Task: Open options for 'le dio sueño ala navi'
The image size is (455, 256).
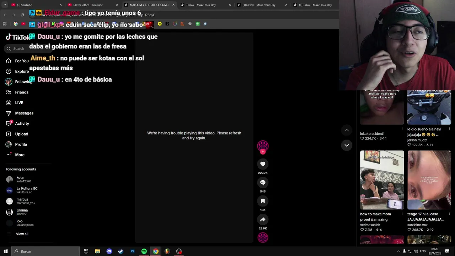Action: point(449,129)
